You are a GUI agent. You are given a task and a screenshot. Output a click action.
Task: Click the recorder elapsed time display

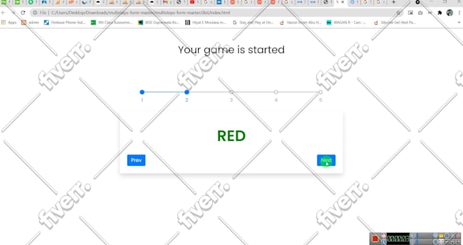(398, 239)
